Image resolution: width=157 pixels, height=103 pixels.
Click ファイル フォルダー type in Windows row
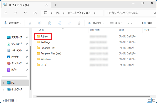[x=127, y=59]
